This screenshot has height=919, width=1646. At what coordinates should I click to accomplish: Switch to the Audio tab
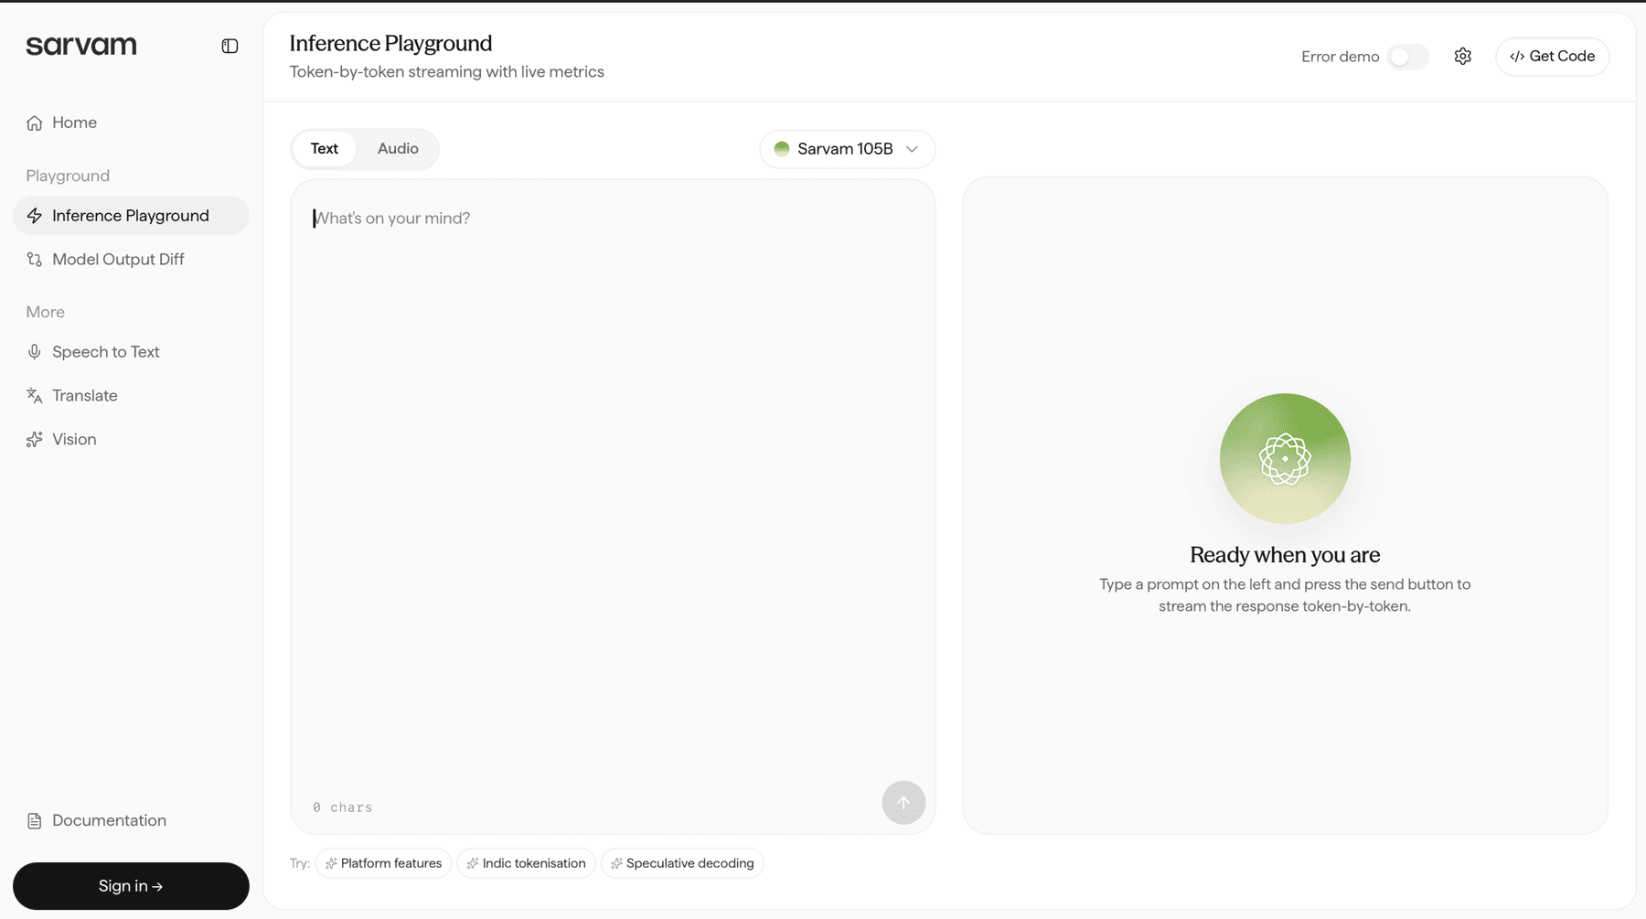pos(398,149)
